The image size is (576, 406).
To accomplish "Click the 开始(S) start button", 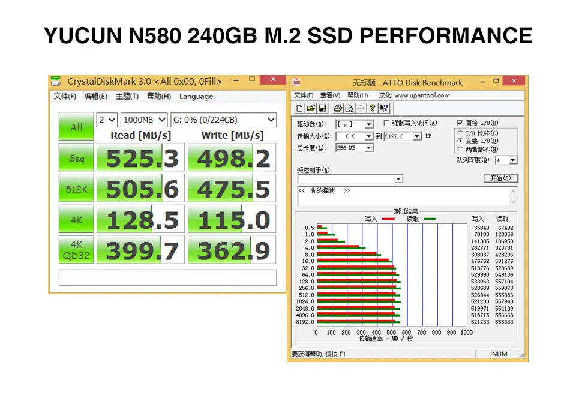I will 500,178.
